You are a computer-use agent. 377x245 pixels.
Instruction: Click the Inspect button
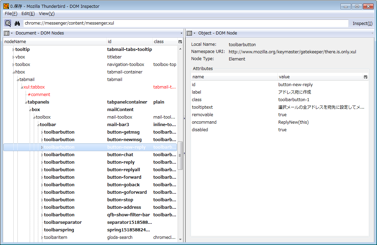[362, 23]
